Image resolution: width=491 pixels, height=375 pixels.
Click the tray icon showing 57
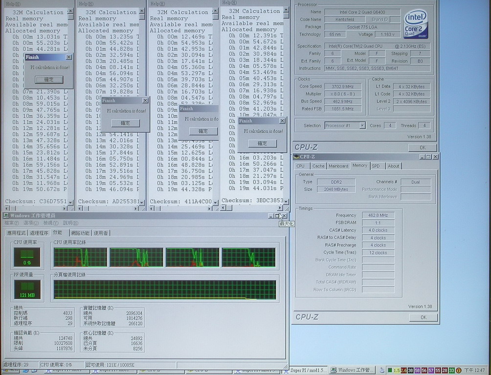431,370
